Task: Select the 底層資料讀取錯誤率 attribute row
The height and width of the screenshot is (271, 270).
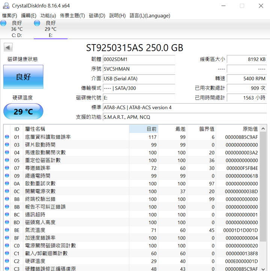Action: click(x=132, y=137)
